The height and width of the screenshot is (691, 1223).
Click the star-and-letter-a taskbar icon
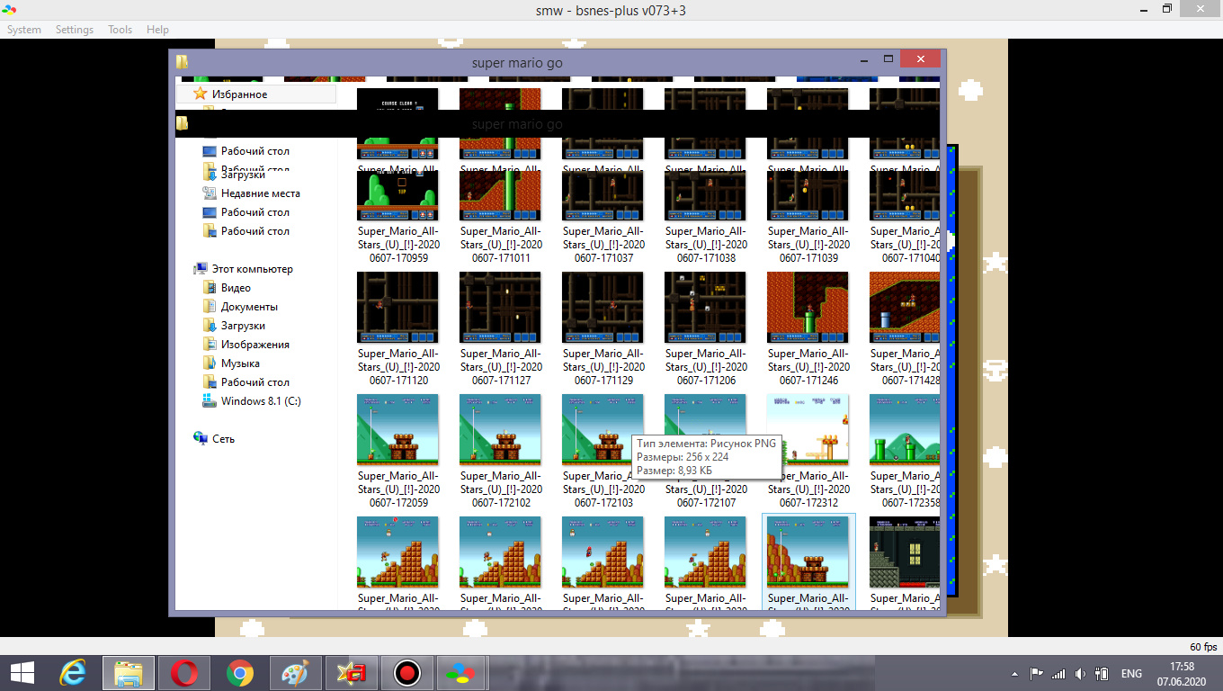pos(351,673)
